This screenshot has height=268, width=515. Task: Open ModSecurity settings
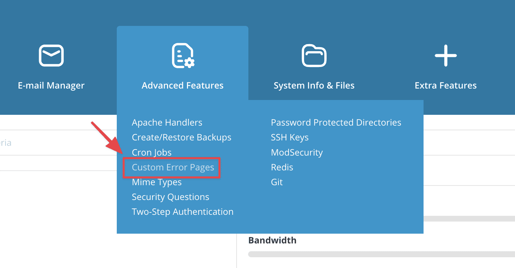click(297, 152)
